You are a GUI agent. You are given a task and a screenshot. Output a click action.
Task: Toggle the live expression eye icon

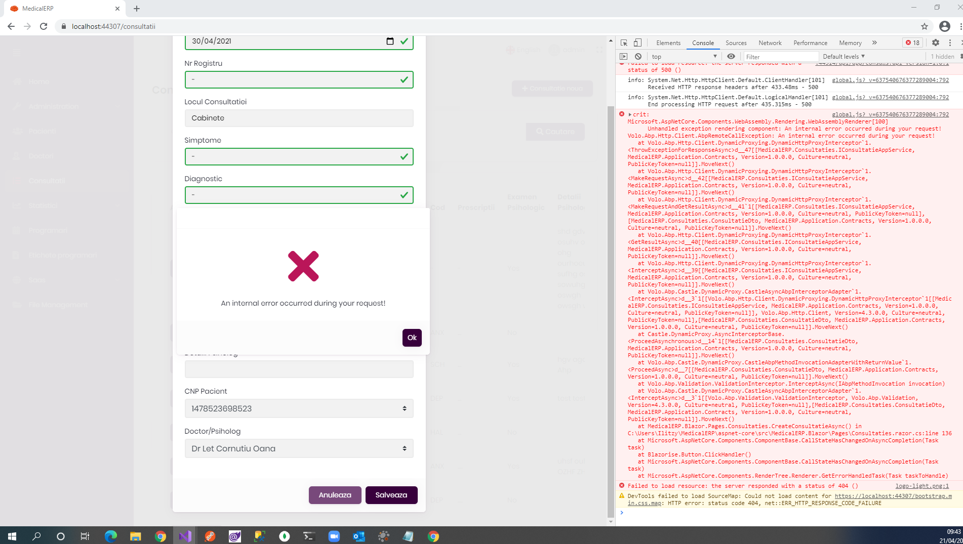731,57
